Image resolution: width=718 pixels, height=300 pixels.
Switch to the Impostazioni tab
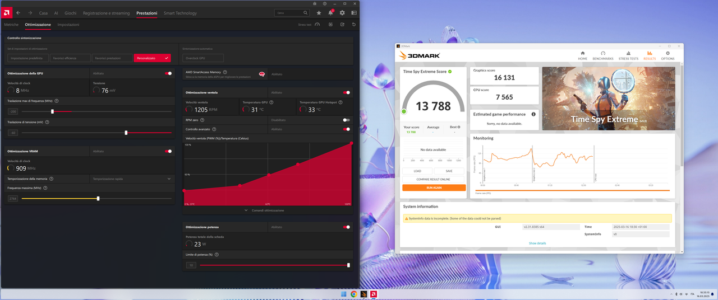(68, 25)
